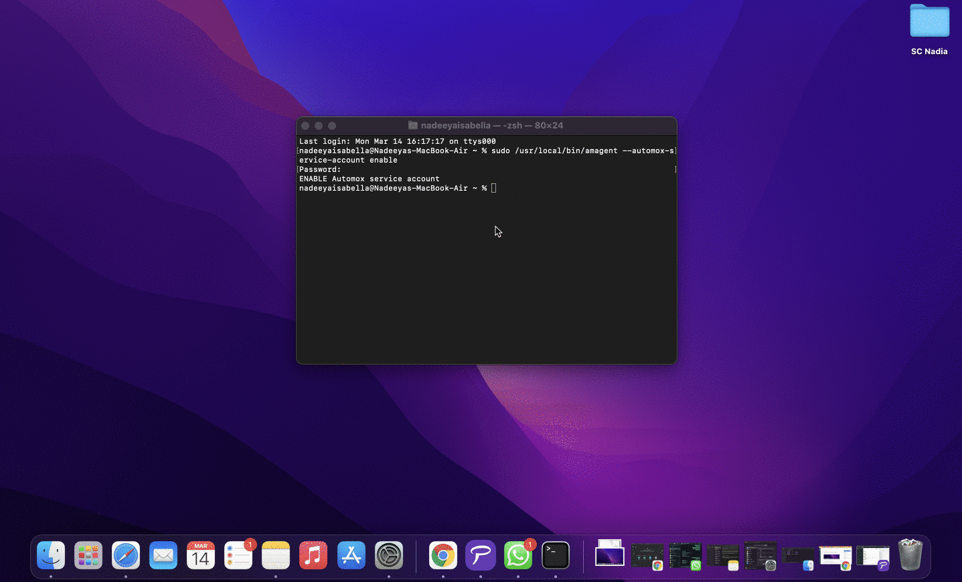Restore the minimized WhatsApp window

pos(685,556)
